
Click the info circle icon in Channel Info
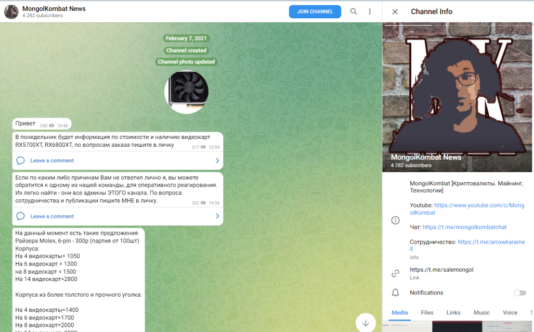click(x=395, y=220)
